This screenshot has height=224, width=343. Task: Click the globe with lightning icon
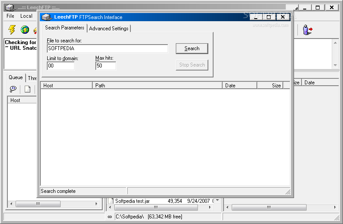[25, 29]
